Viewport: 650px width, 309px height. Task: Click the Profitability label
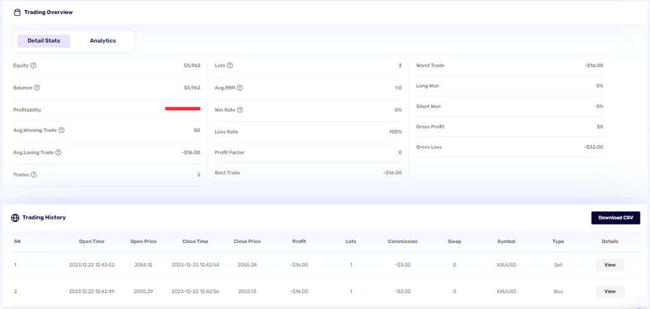tap(27, 110)
